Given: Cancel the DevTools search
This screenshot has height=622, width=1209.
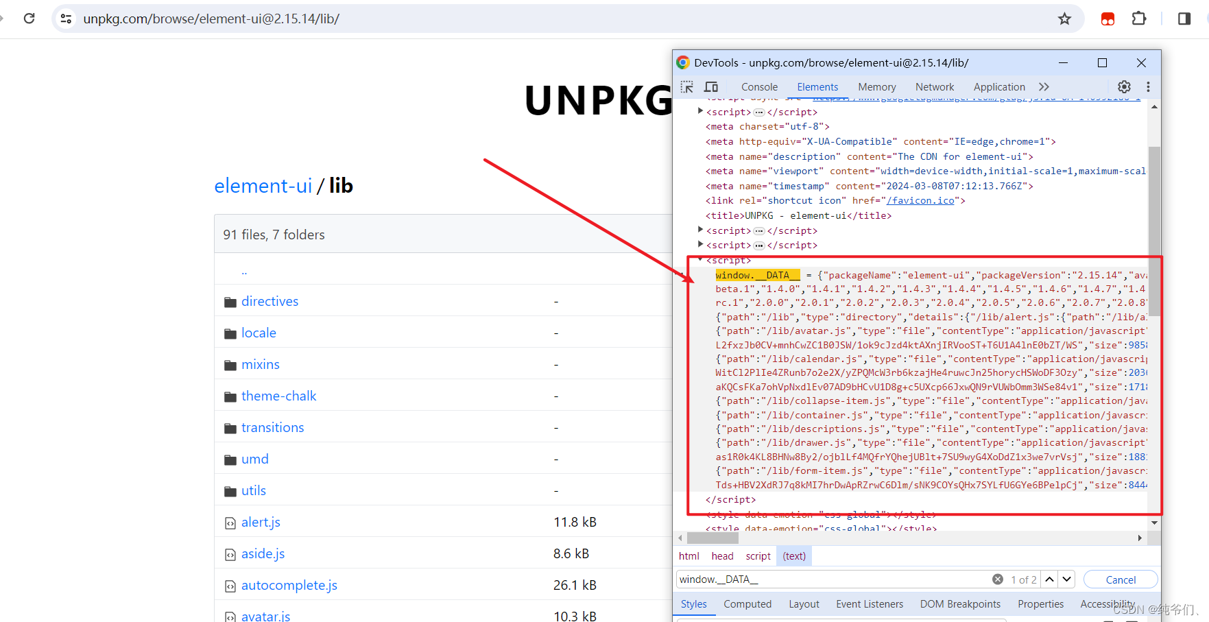Looking at the screenshot, I should click(x=1121, y=579).
